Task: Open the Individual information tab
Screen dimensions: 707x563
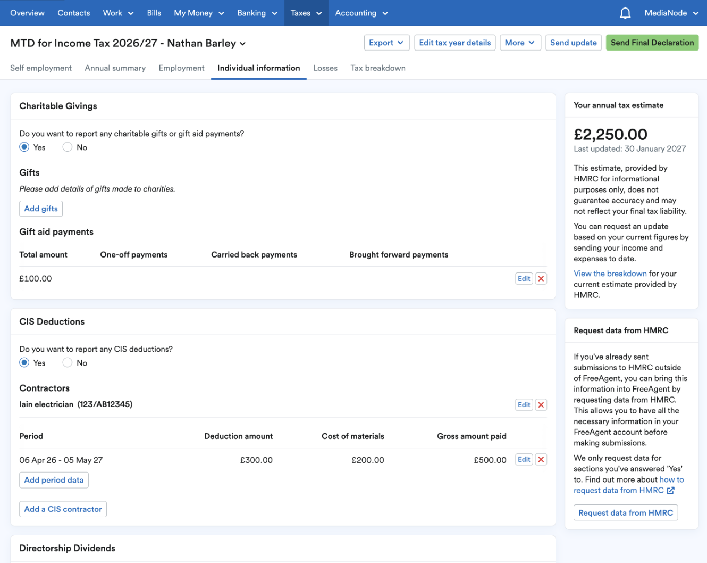Action: pos(259,68)
